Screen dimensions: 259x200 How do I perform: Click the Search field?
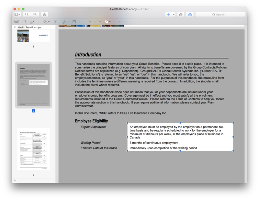coord(220,14)
